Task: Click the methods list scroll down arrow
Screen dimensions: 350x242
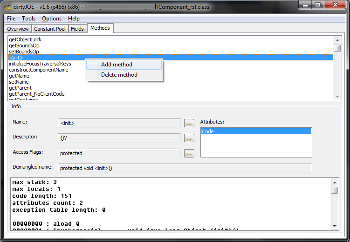Action: (x=337, y=97)
